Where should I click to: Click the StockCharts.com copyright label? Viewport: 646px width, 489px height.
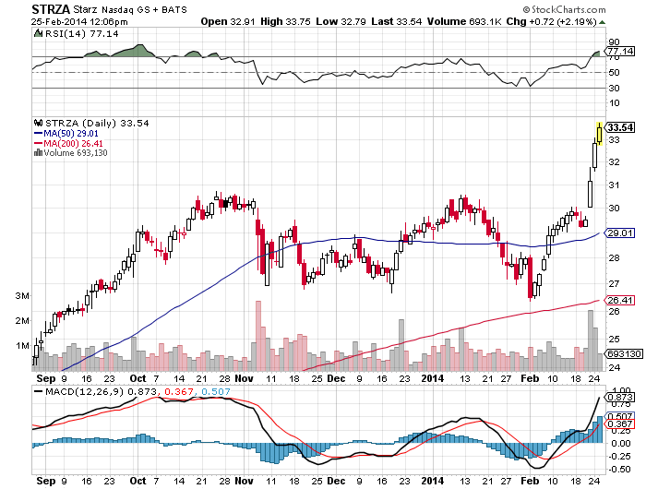coord(564,9)
